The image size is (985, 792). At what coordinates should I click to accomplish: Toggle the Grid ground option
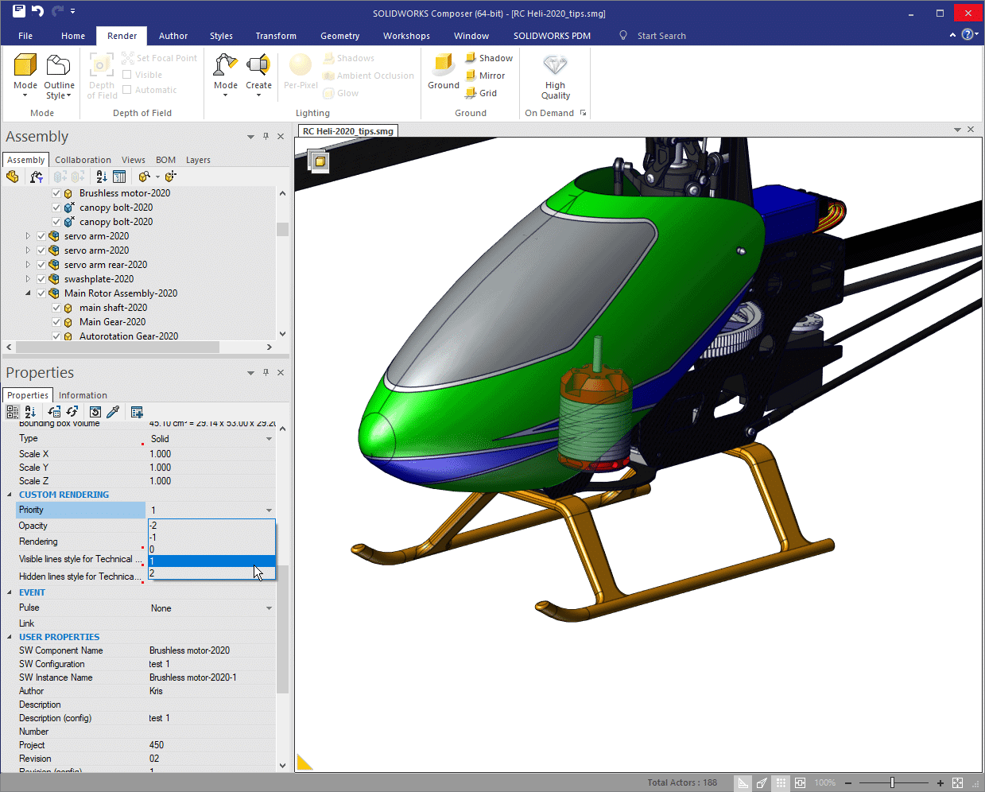pyautogui.click(x=481, y=93)
